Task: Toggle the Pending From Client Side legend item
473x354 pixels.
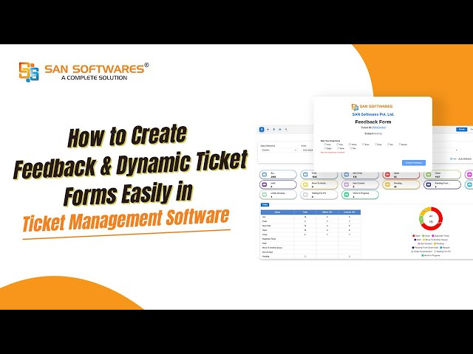Action: [425, 248]
